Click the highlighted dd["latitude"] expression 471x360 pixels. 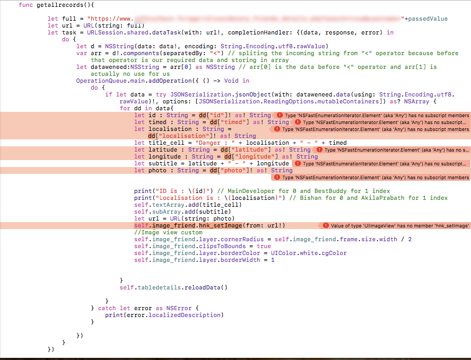click(246, 150)
